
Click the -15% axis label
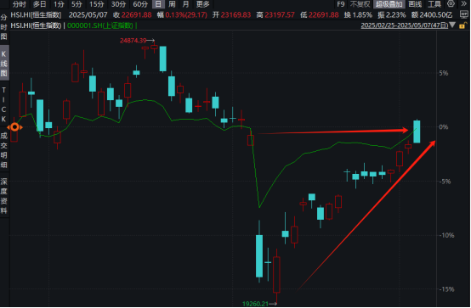[x=446, y=289]
